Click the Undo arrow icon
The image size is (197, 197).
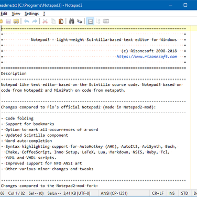(27, 21)
